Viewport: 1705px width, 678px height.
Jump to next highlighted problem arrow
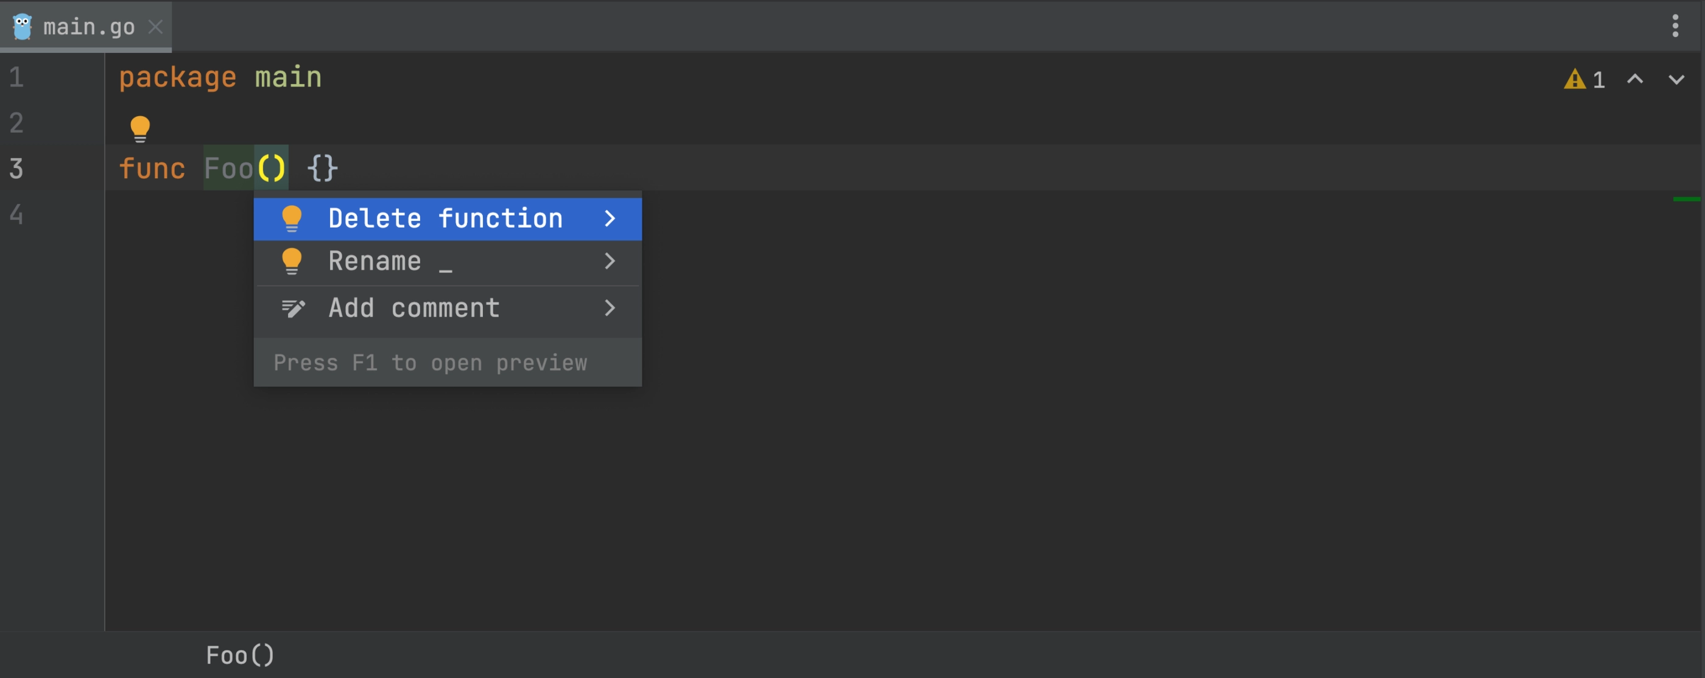(1676, 79)
